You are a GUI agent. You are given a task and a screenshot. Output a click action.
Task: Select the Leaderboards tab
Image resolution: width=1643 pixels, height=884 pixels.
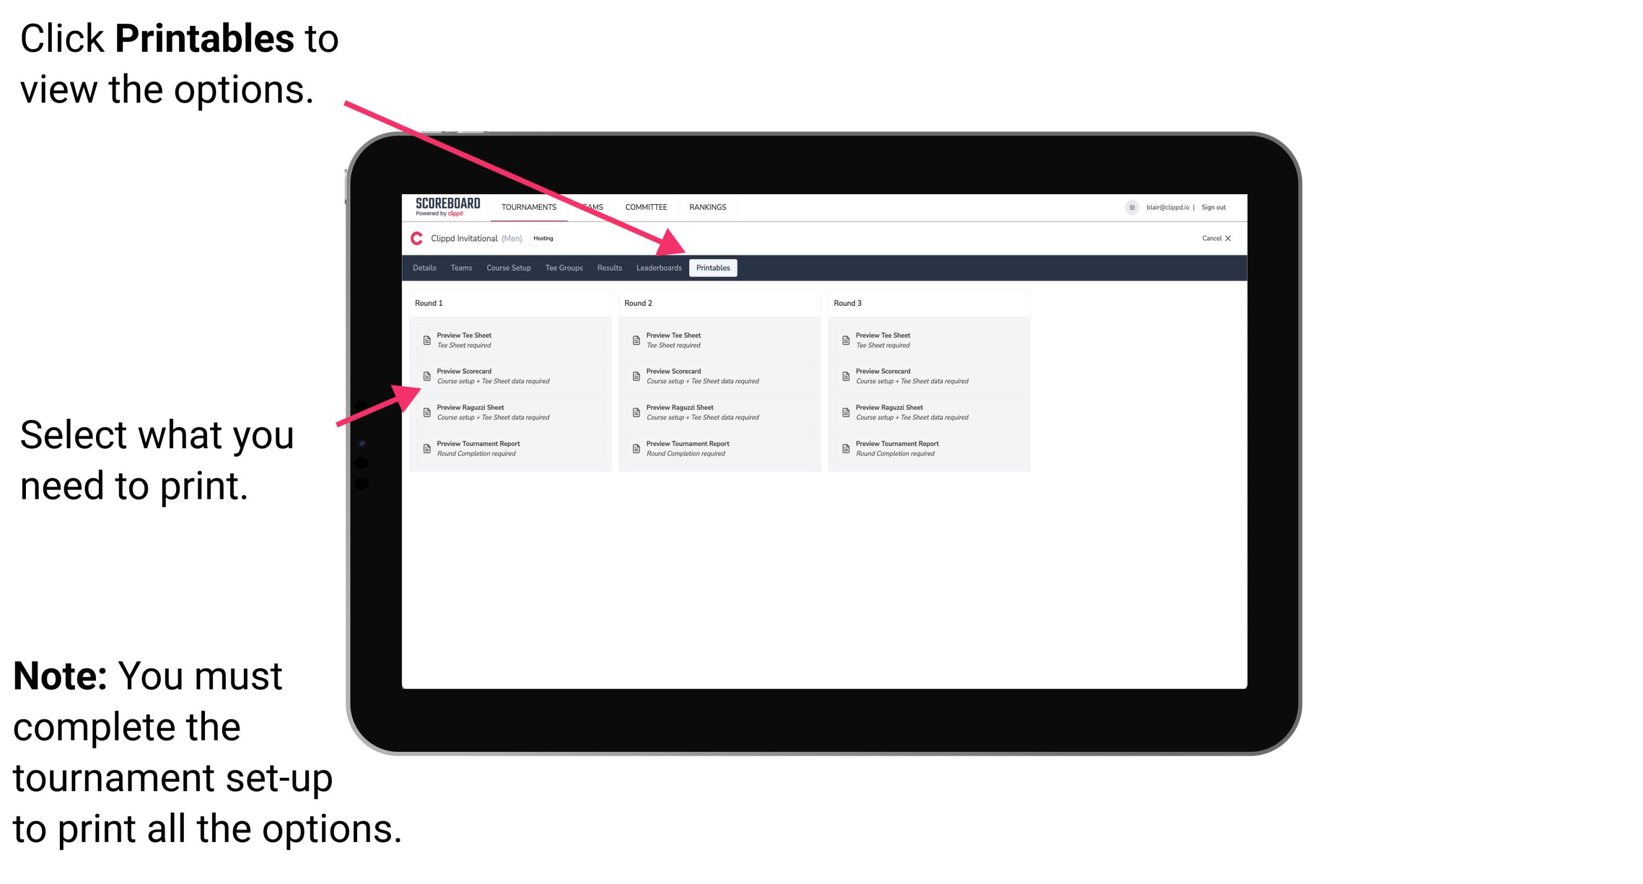pyautogui.click(x=659, y=268)
